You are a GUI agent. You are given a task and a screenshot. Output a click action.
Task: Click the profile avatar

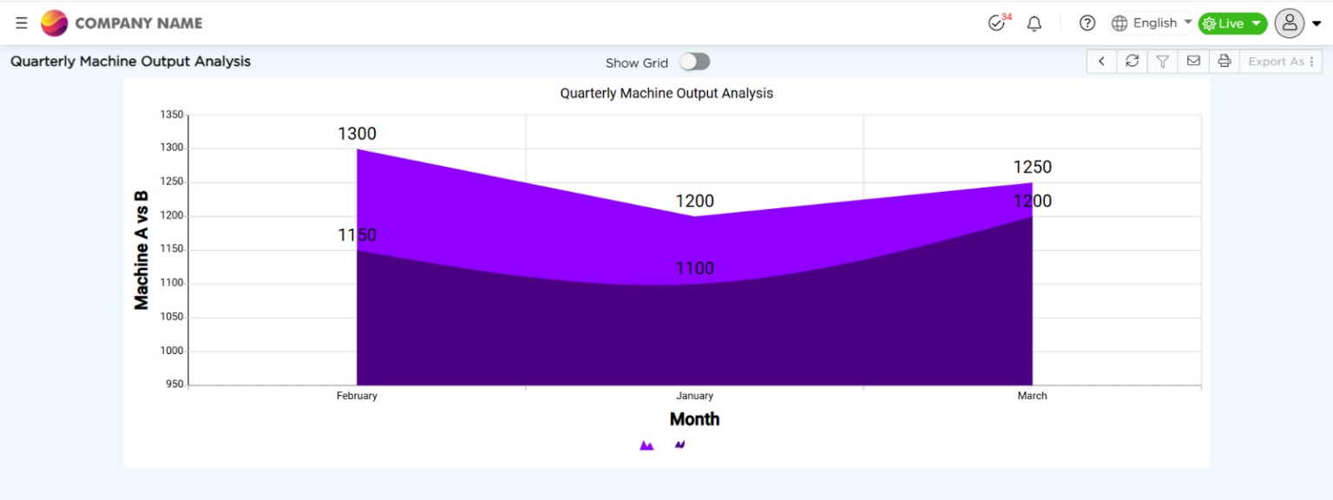point(1290,23)
